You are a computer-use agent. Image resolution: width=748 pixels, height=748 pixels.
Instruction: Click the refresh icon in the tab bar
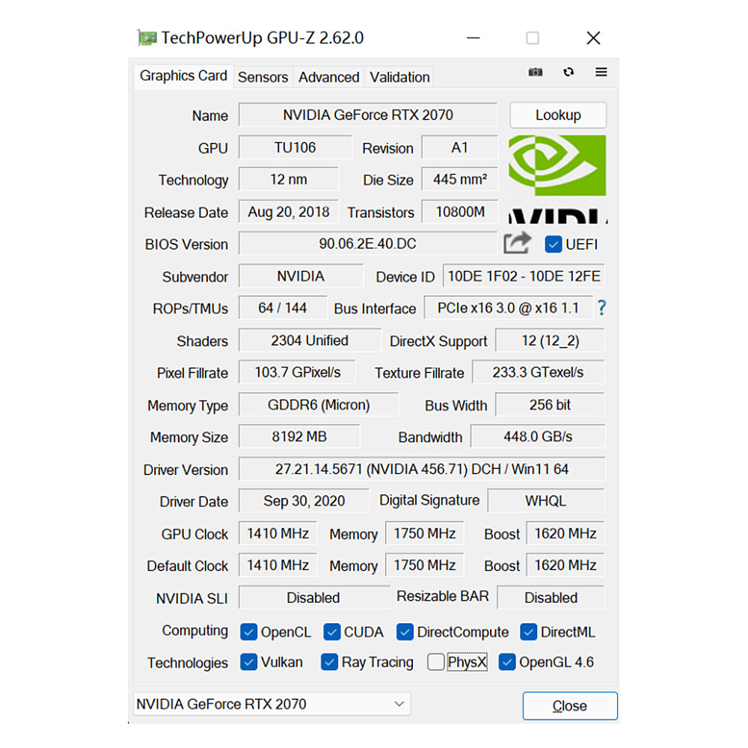point(568,72)
